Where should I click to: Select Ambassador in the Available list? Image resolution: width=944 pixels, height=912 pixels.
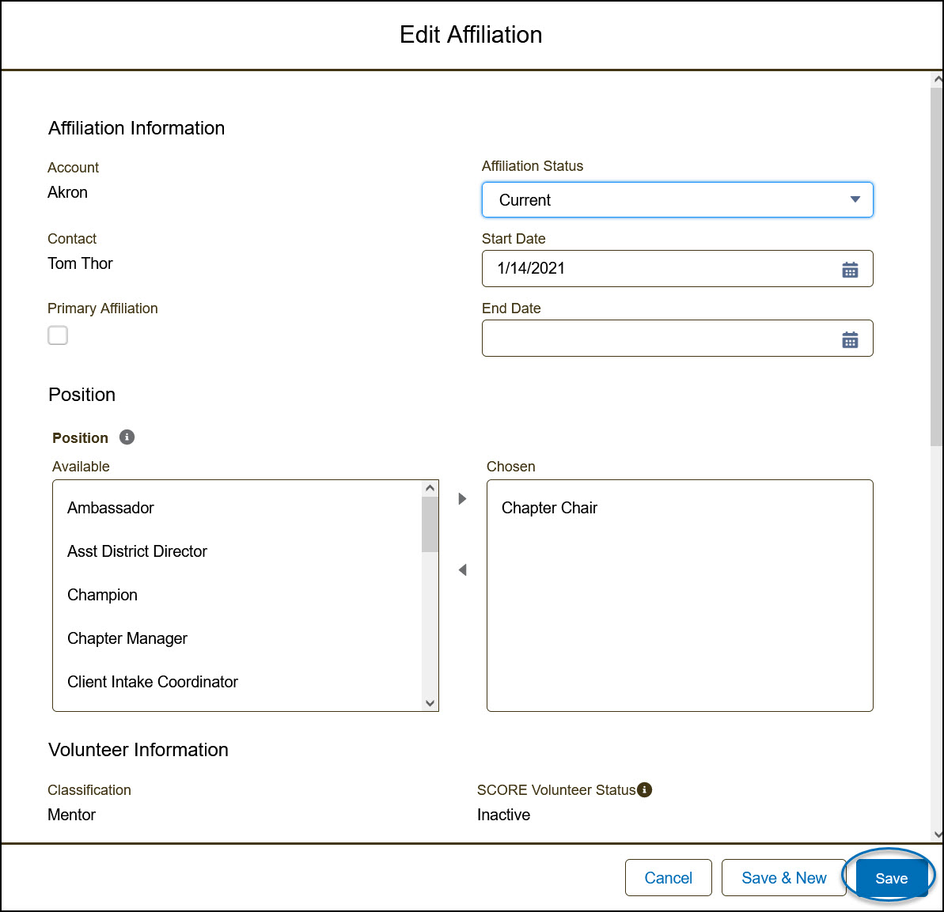[x=111, y=508]
